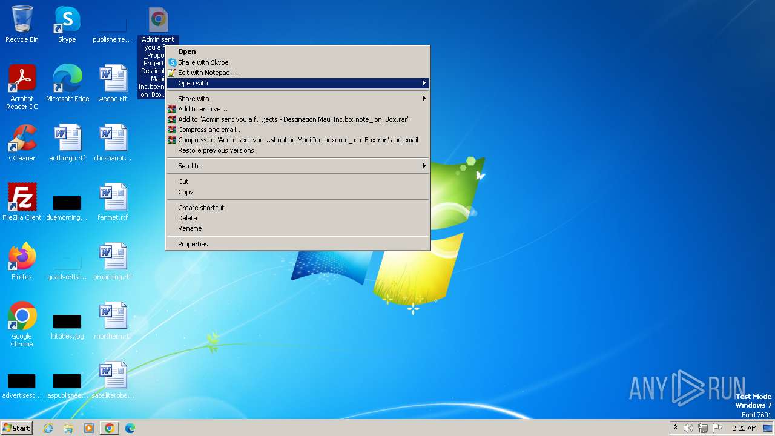This screenshot has height=436, width=775.
Task: Choose Share with Skype
Action: coord(298,62)
